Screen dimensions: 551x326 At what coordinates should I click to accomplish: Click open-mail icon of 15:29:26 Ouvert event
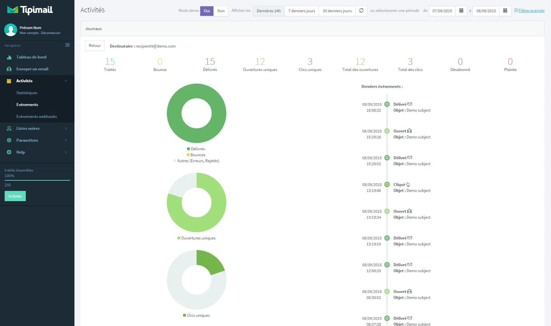tap(409, 131)
